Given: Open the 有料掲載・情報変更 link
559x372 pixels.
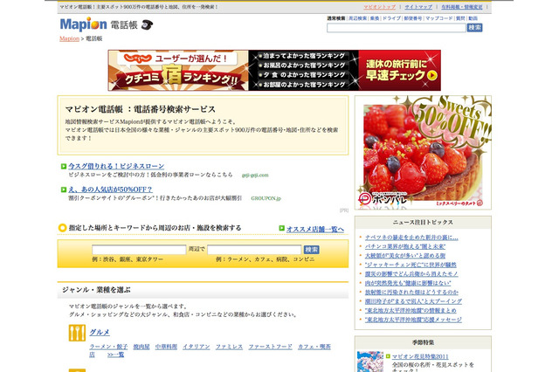Looking at the screenshot, I should click(462, 7).
